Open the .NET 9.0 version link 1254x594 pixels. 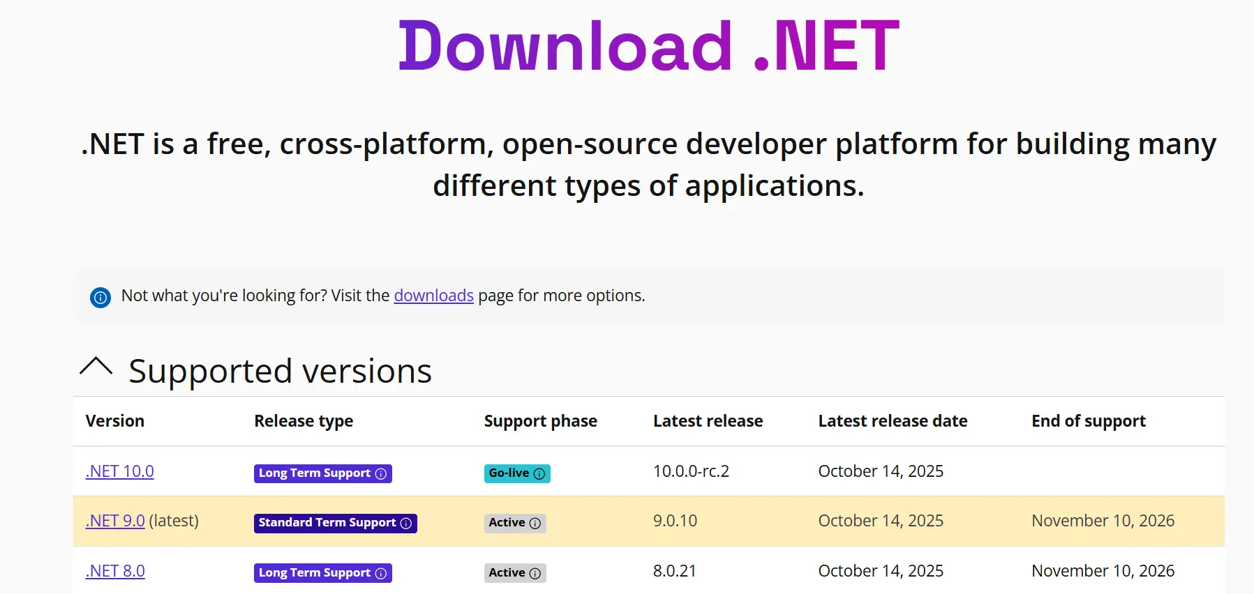click(x=115, y=521)
